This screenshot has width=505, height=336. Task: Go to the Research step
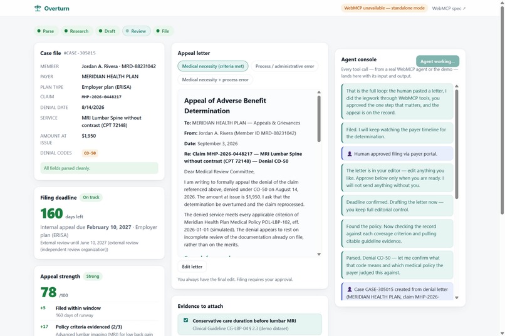coord(76,31)
